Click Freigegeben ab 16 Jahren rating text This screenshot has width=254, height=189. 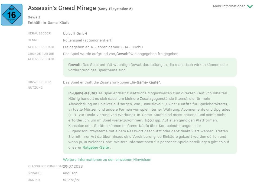tap(103, 47)
